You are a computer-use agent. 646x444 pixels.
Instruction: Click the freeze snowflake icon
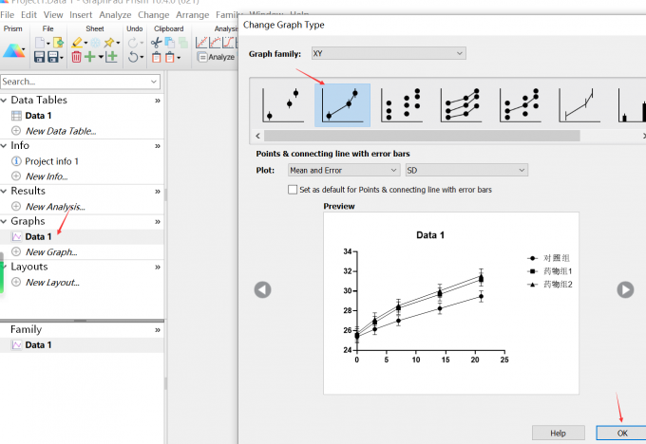click(95, 43)
